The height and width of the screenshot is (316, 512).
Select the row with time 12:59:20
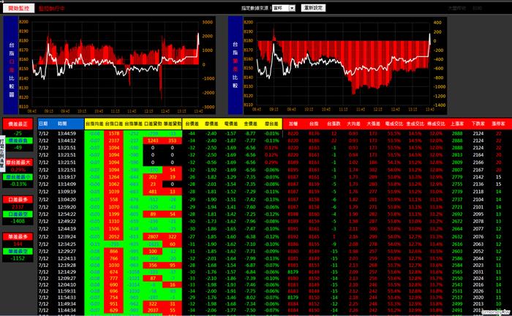click(274, 207)
